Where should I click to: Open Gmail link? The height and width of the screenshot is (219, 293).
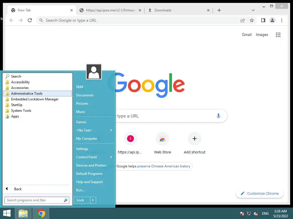pyautogui.click(x=247, y=35)
